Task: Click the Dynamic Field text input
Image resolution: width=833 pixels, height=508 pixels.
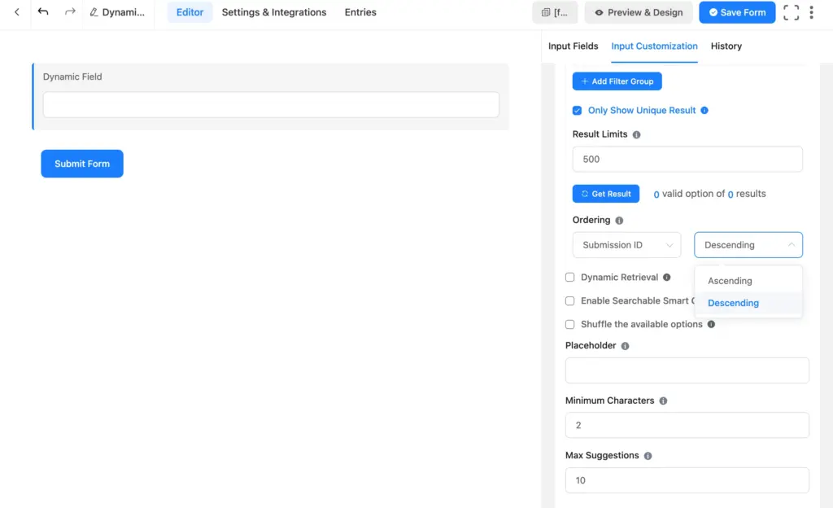Action: click(271, 105)
